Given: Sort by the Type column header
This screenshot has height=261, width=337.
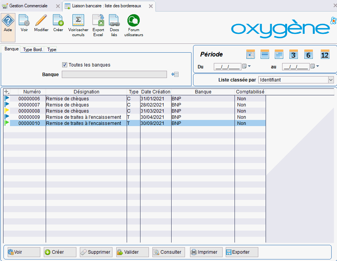Looking at the screenshot, I should pos(134,92).
